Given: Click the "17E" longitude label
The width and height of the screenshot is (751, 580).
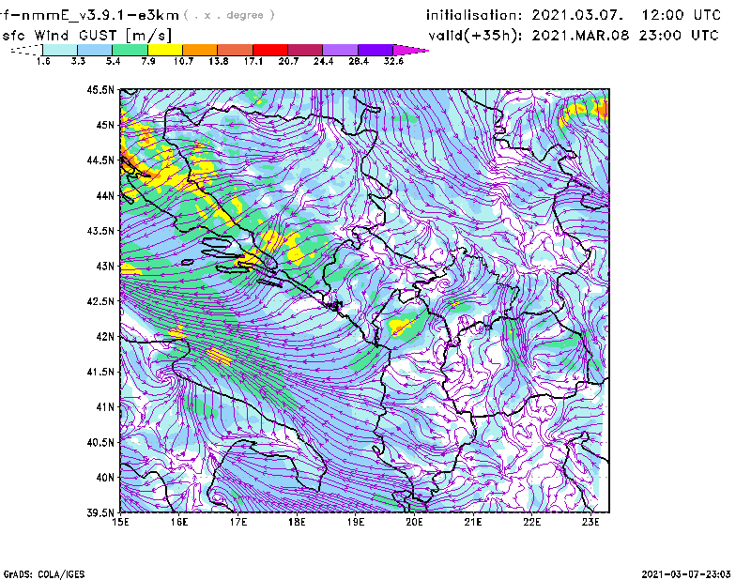Looking at the screenshot, I should (x=238, y=522).
